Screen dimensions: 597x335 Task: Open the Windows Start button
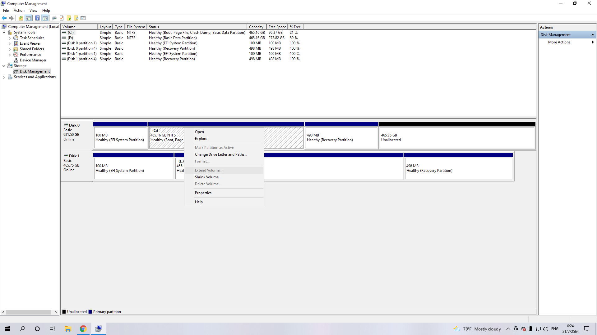tap(7, 329)
